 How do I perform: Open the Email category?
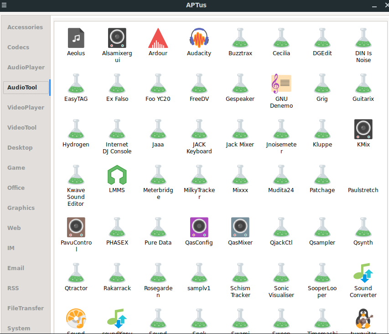tap(16, 268)
